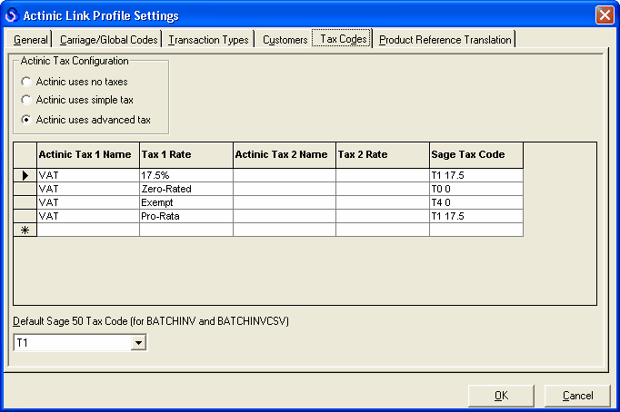Switch to the General tab
This screenshot has width=620, height=412.
coord(30,40)
